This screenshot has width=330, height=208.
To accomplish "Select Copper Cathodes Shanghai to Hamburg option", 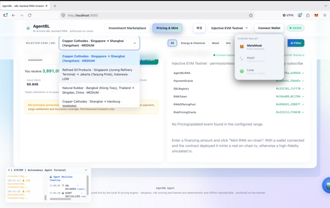I will pyautogui.click(x=99, y=103).
